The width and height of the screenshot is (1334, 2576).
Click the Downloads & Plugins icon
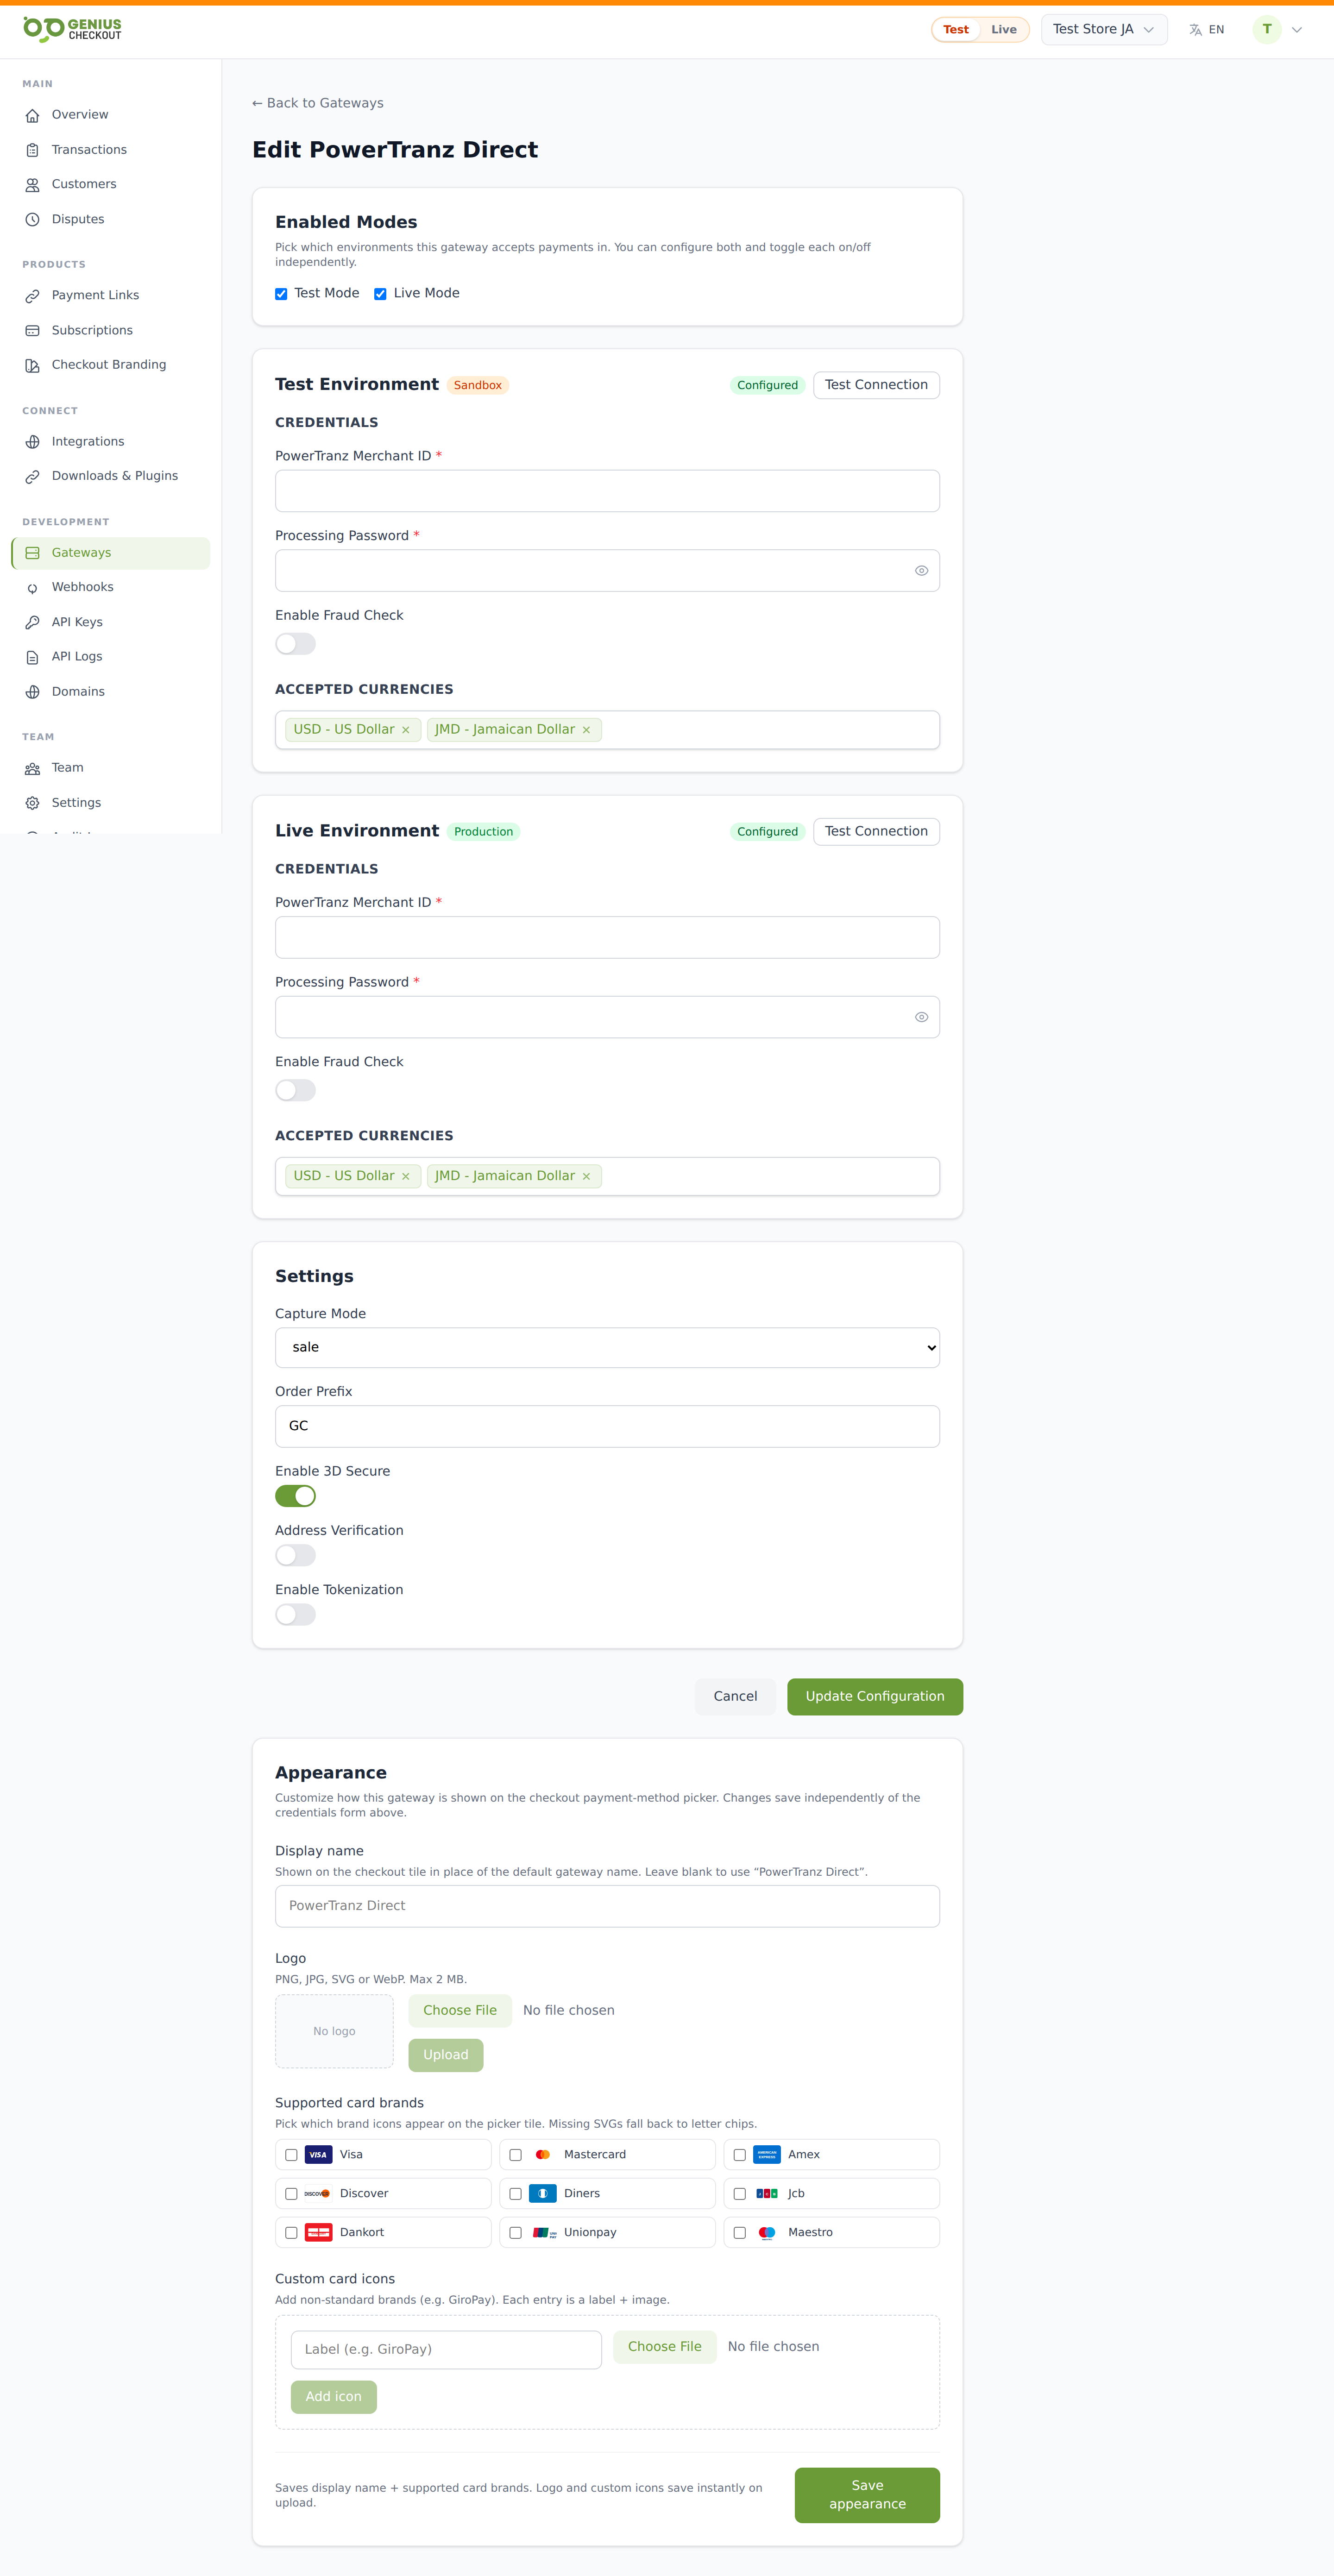click(x=32, y=476)
